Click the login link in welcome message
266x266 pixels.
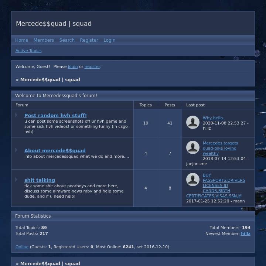pos(73,66)
